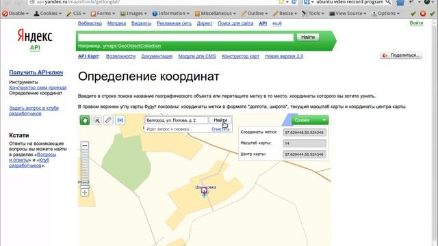Open the Метрика top navigation link
438x246 pixels.
tap(116, 23)
